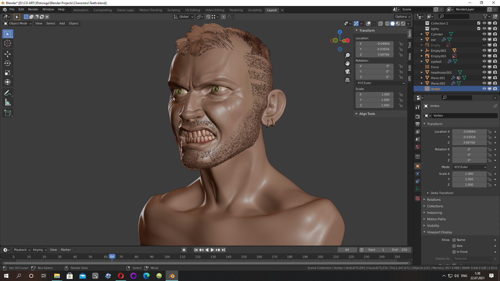Switch to the Sculpting workspace tab

[254, 10]
